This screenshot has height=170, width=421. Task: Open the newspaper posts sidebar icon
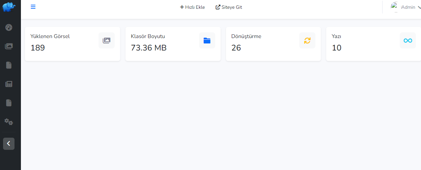point(9,84)
